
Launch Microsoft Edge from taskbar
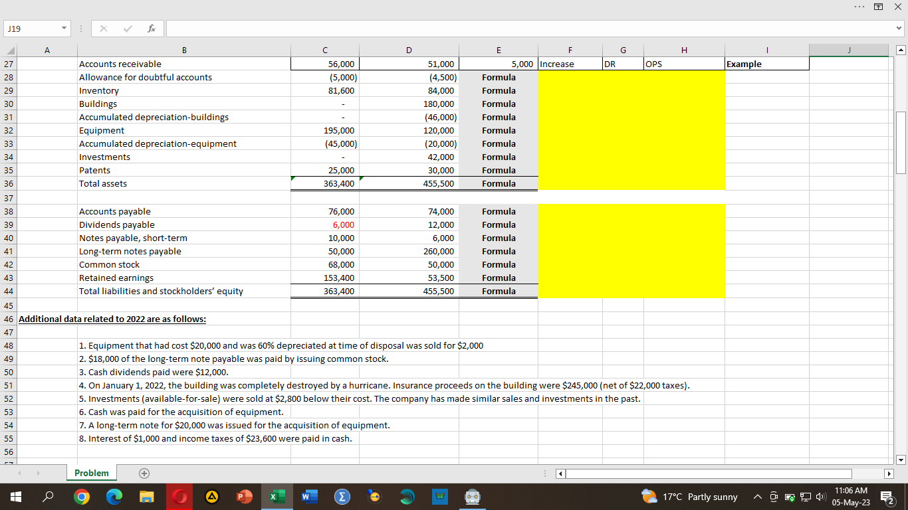(x=114, y=497)
